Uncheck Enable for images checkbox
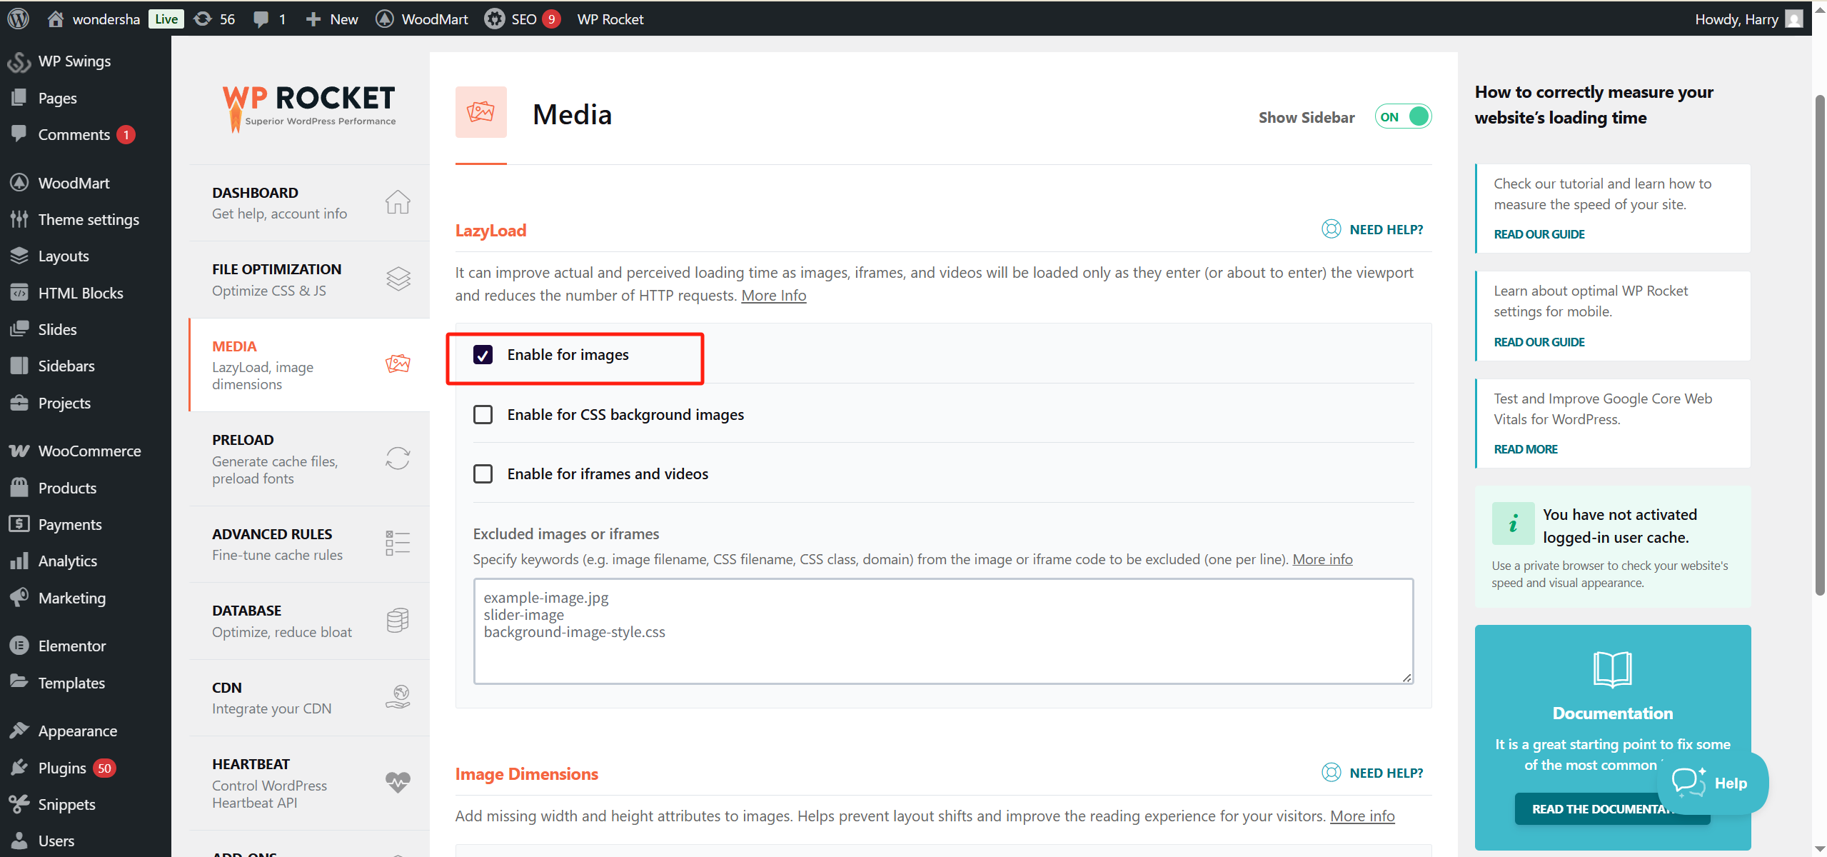 point(483,355)
